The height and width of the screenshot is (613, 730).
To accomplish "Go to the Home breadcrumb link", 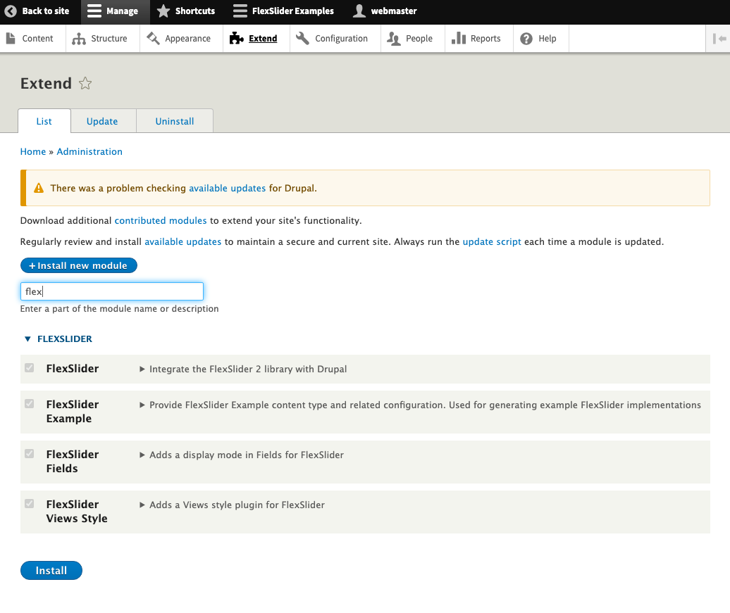I will (33, 151).
